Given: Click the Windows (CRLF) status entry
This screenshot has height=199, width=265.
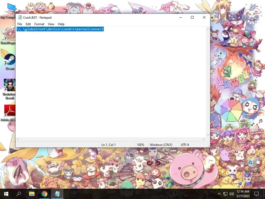Looking at the screenshot, I should coord(161,145).
